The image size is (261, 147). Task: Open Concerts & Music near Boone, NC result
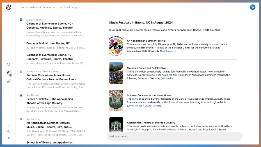coord(48,43)
